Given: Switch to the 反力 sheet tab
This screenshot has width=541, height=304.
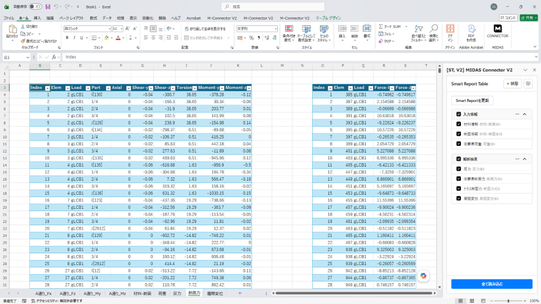Looking at the screenshot, I should 177,293.
